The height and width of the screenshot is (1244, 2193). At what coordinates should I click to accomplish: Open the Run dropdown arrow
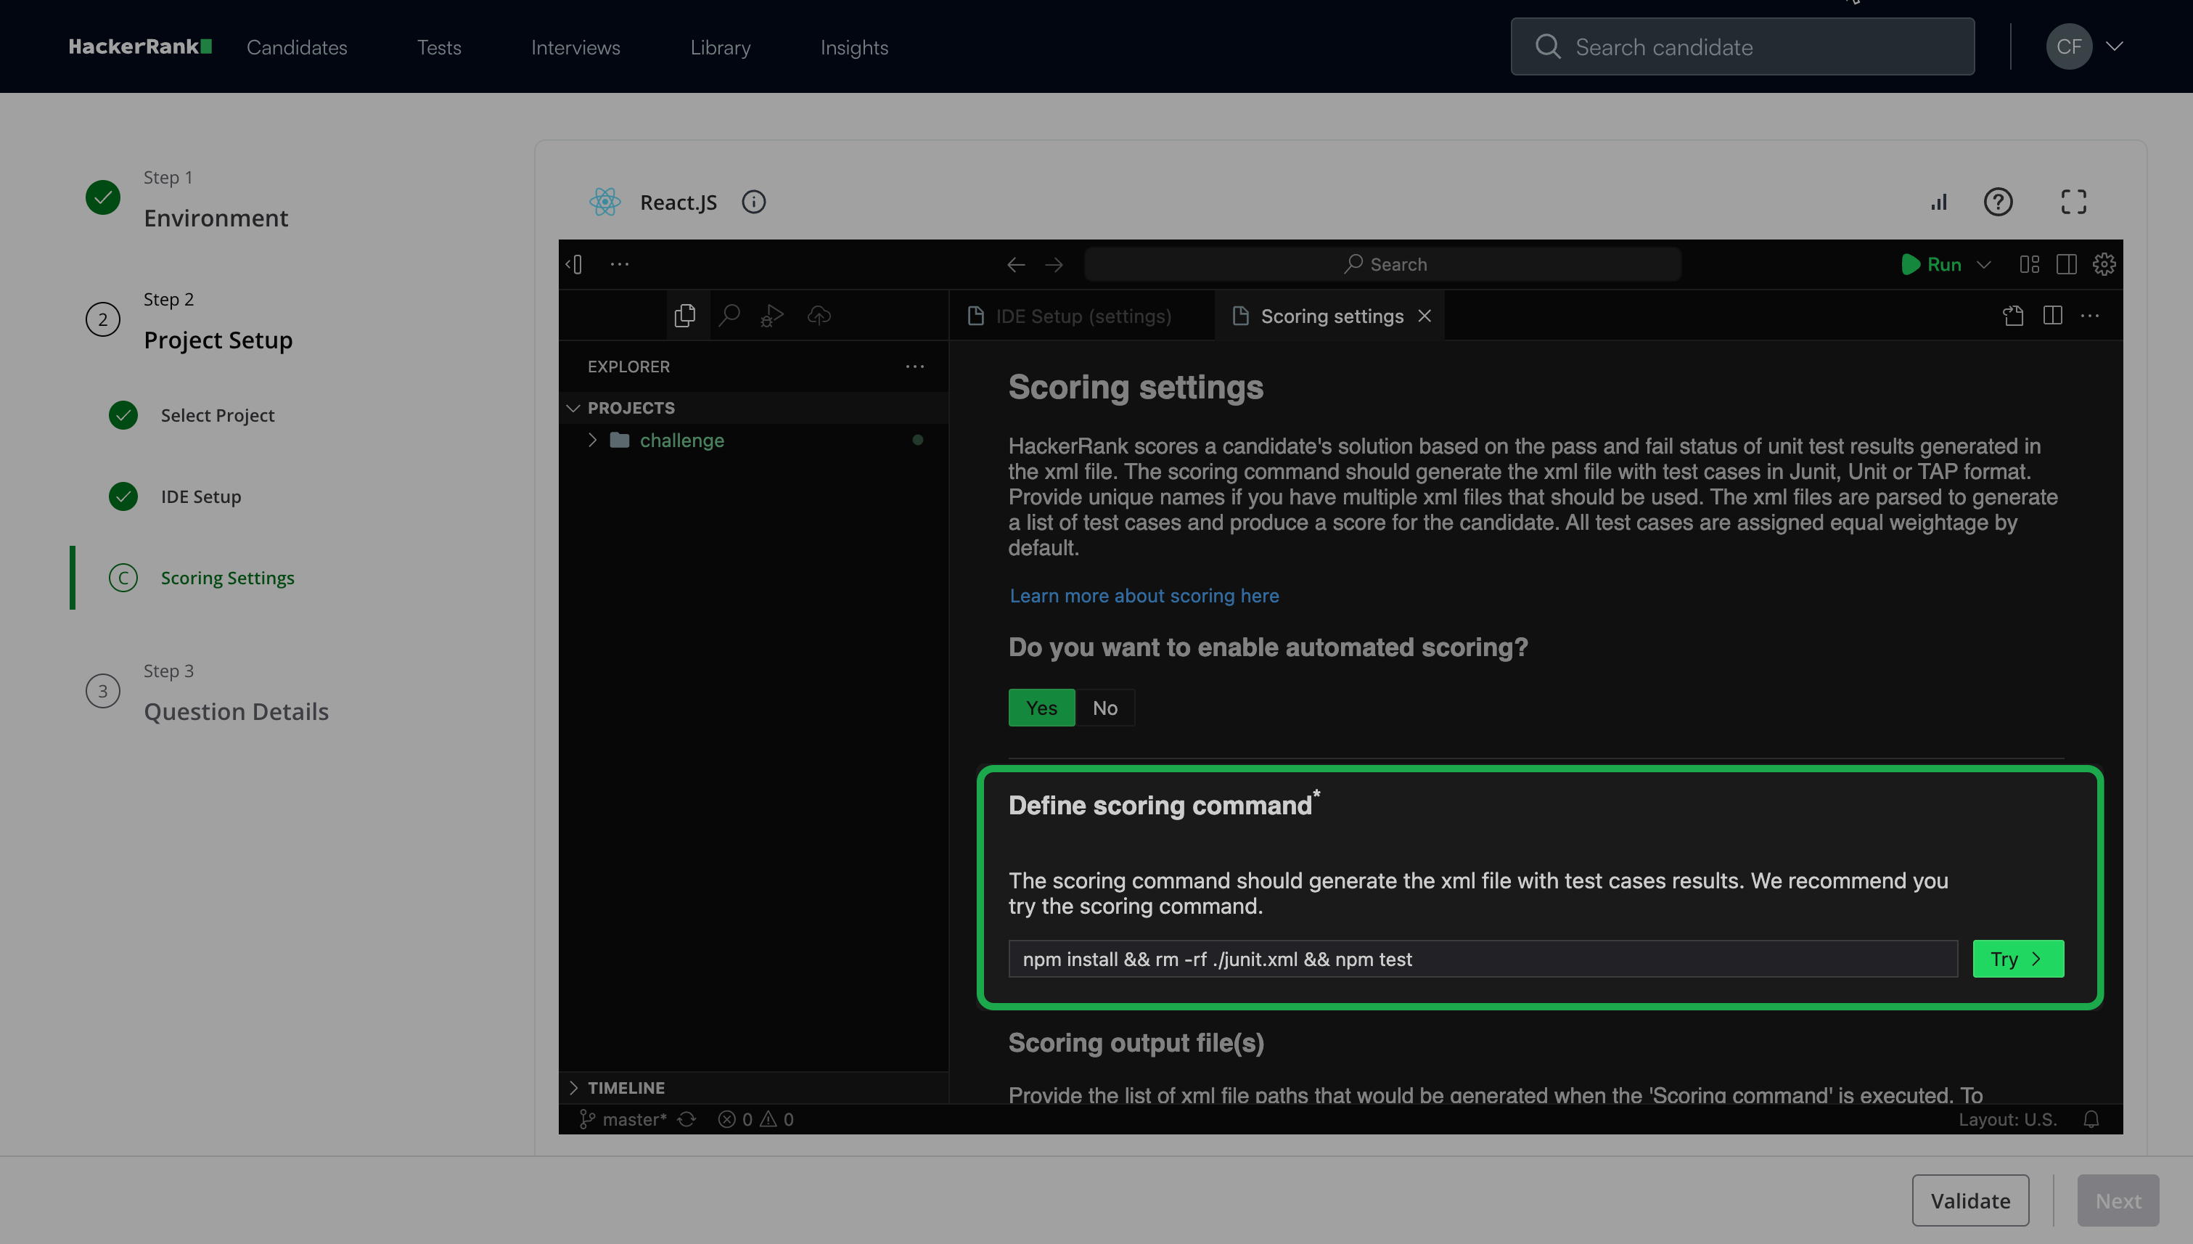(1984, 264)
